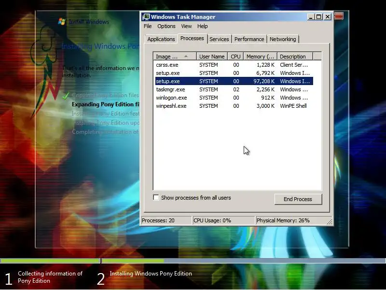Switch to the Applications tab
The height and width of the screenshot is (290, 386).
(x=161, y=39)
